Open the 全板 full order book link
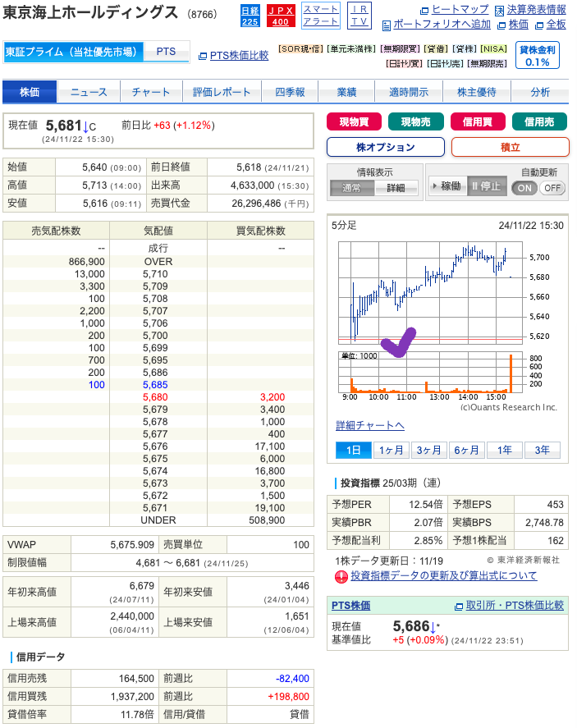The height and width of the screenshot is (728, 577). (551, 25)
